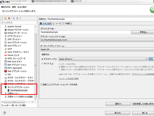Open help with question mark icon

(4, 113)
